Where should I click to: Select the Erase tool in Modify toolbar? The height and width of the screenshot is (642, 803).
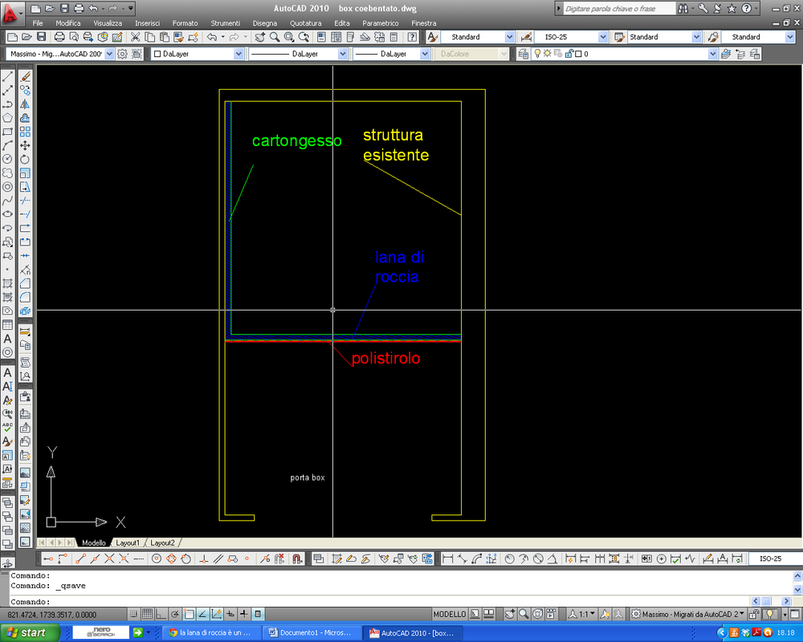click(25, 77)
